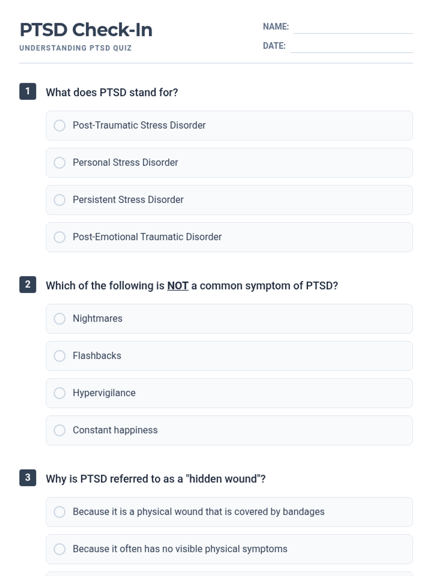Select Post-Traumatic Stress Disorder radio option
432x576 pixels.
pos(60,126)
